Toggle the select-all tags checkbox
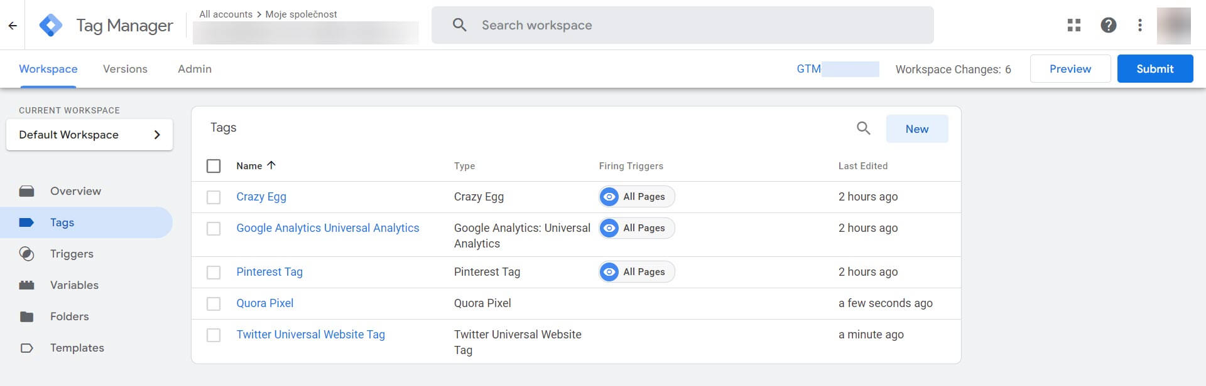Screen dimensions: 1206x386 [214, 166]
